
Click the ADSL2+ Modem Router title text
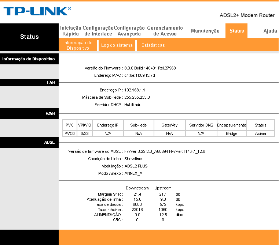tap(247, 15)
